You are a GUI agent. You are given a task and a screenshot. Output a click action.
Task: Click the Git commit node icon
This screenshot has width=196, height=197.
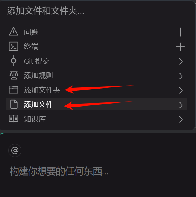(14, 61)
